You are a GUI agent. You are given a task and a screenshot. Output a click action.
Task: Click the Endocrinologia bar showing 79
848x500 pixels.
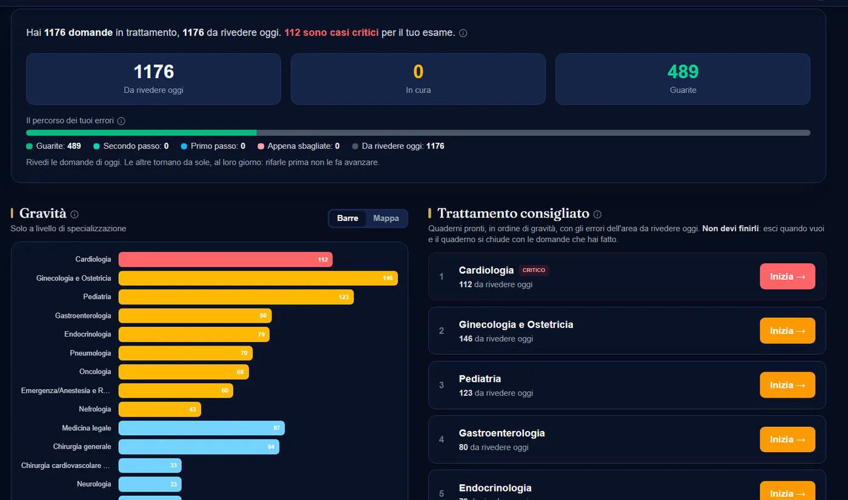coord(194,334)
